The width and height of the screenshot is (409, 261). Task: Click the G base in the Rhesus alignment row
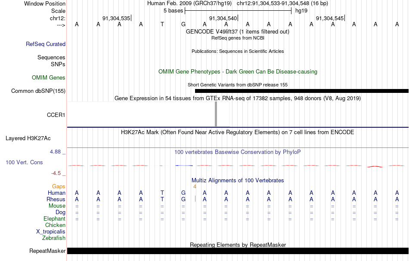[183, 199]
